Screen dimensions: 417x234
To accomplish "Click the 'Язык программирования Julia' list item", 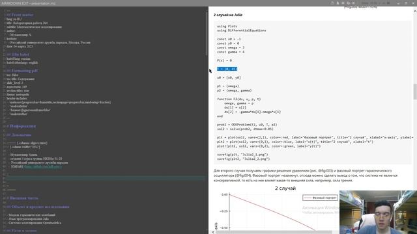I will 28,219.
